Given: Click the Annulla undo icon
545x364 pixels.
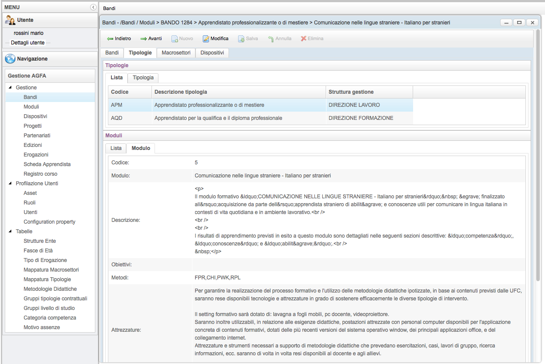Looking at the screenshot, I should pyautogui.click(x=271, y=39).
